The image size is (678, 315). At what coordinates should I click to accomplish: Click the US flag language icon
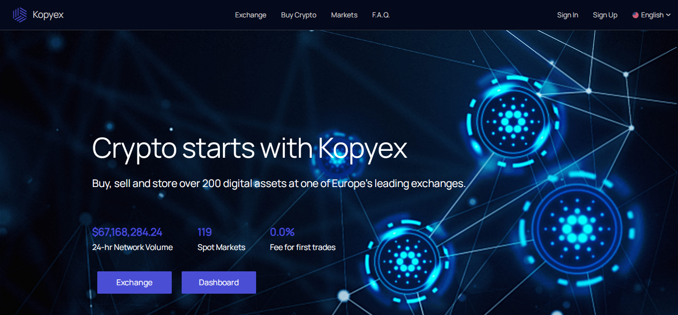coord(635,15)
